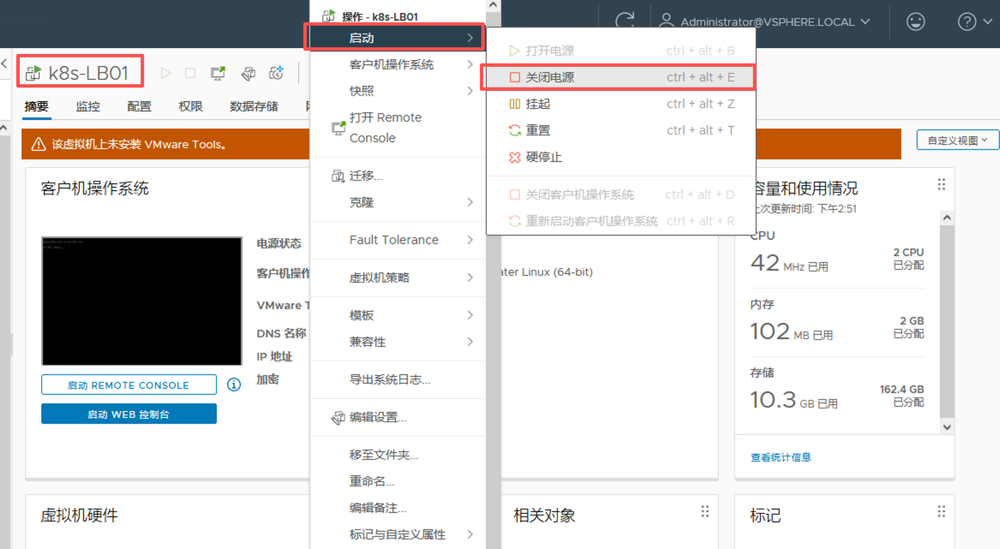Switch to the 监控 tab

coord(88,106)
